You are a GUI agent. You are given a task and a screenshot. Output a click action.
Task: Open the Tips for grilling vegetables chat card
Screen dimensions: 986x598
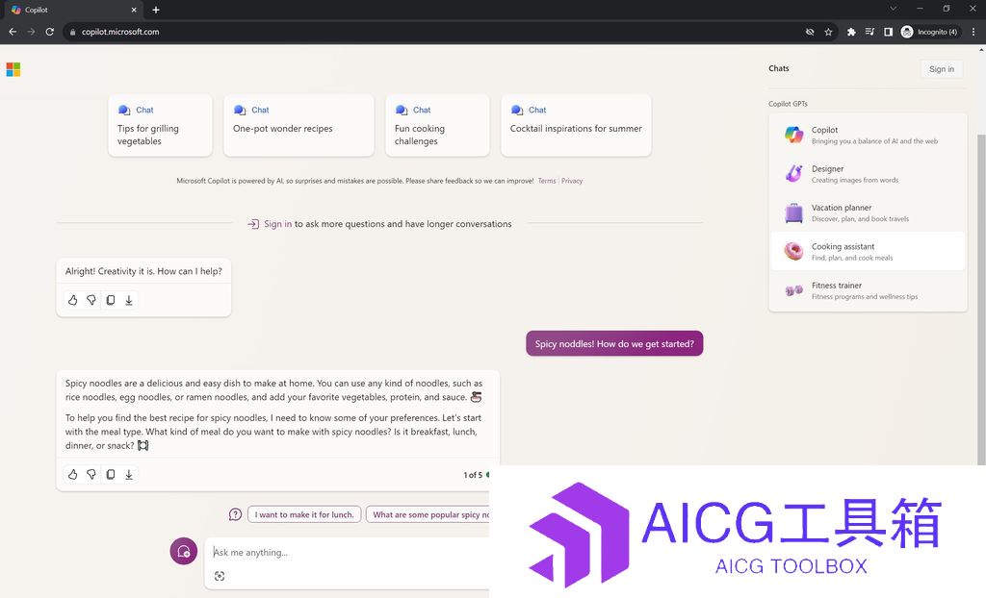point(161,126)
